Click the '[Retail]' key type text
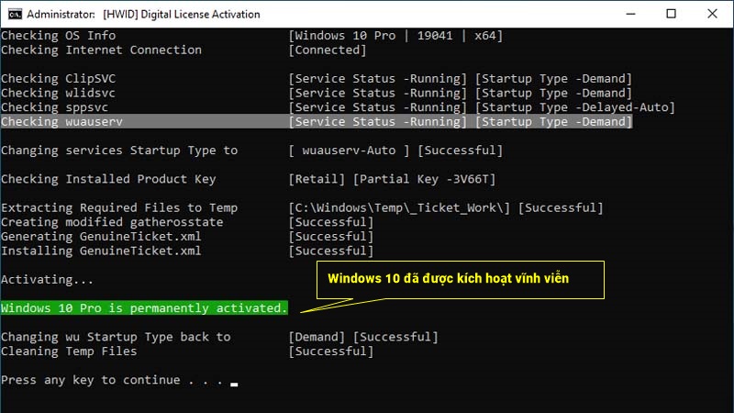The image size is (734, 413). click(x=317, y=179)
